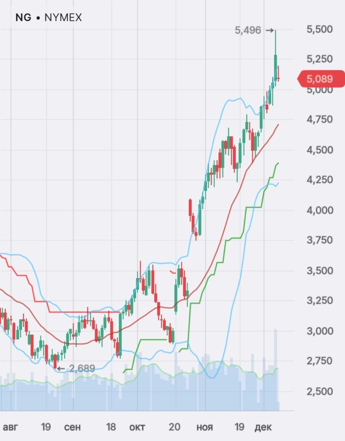Select the 3,000 price axis label
The height and width of the screenshot is (441, 345).
click(320, 331)
